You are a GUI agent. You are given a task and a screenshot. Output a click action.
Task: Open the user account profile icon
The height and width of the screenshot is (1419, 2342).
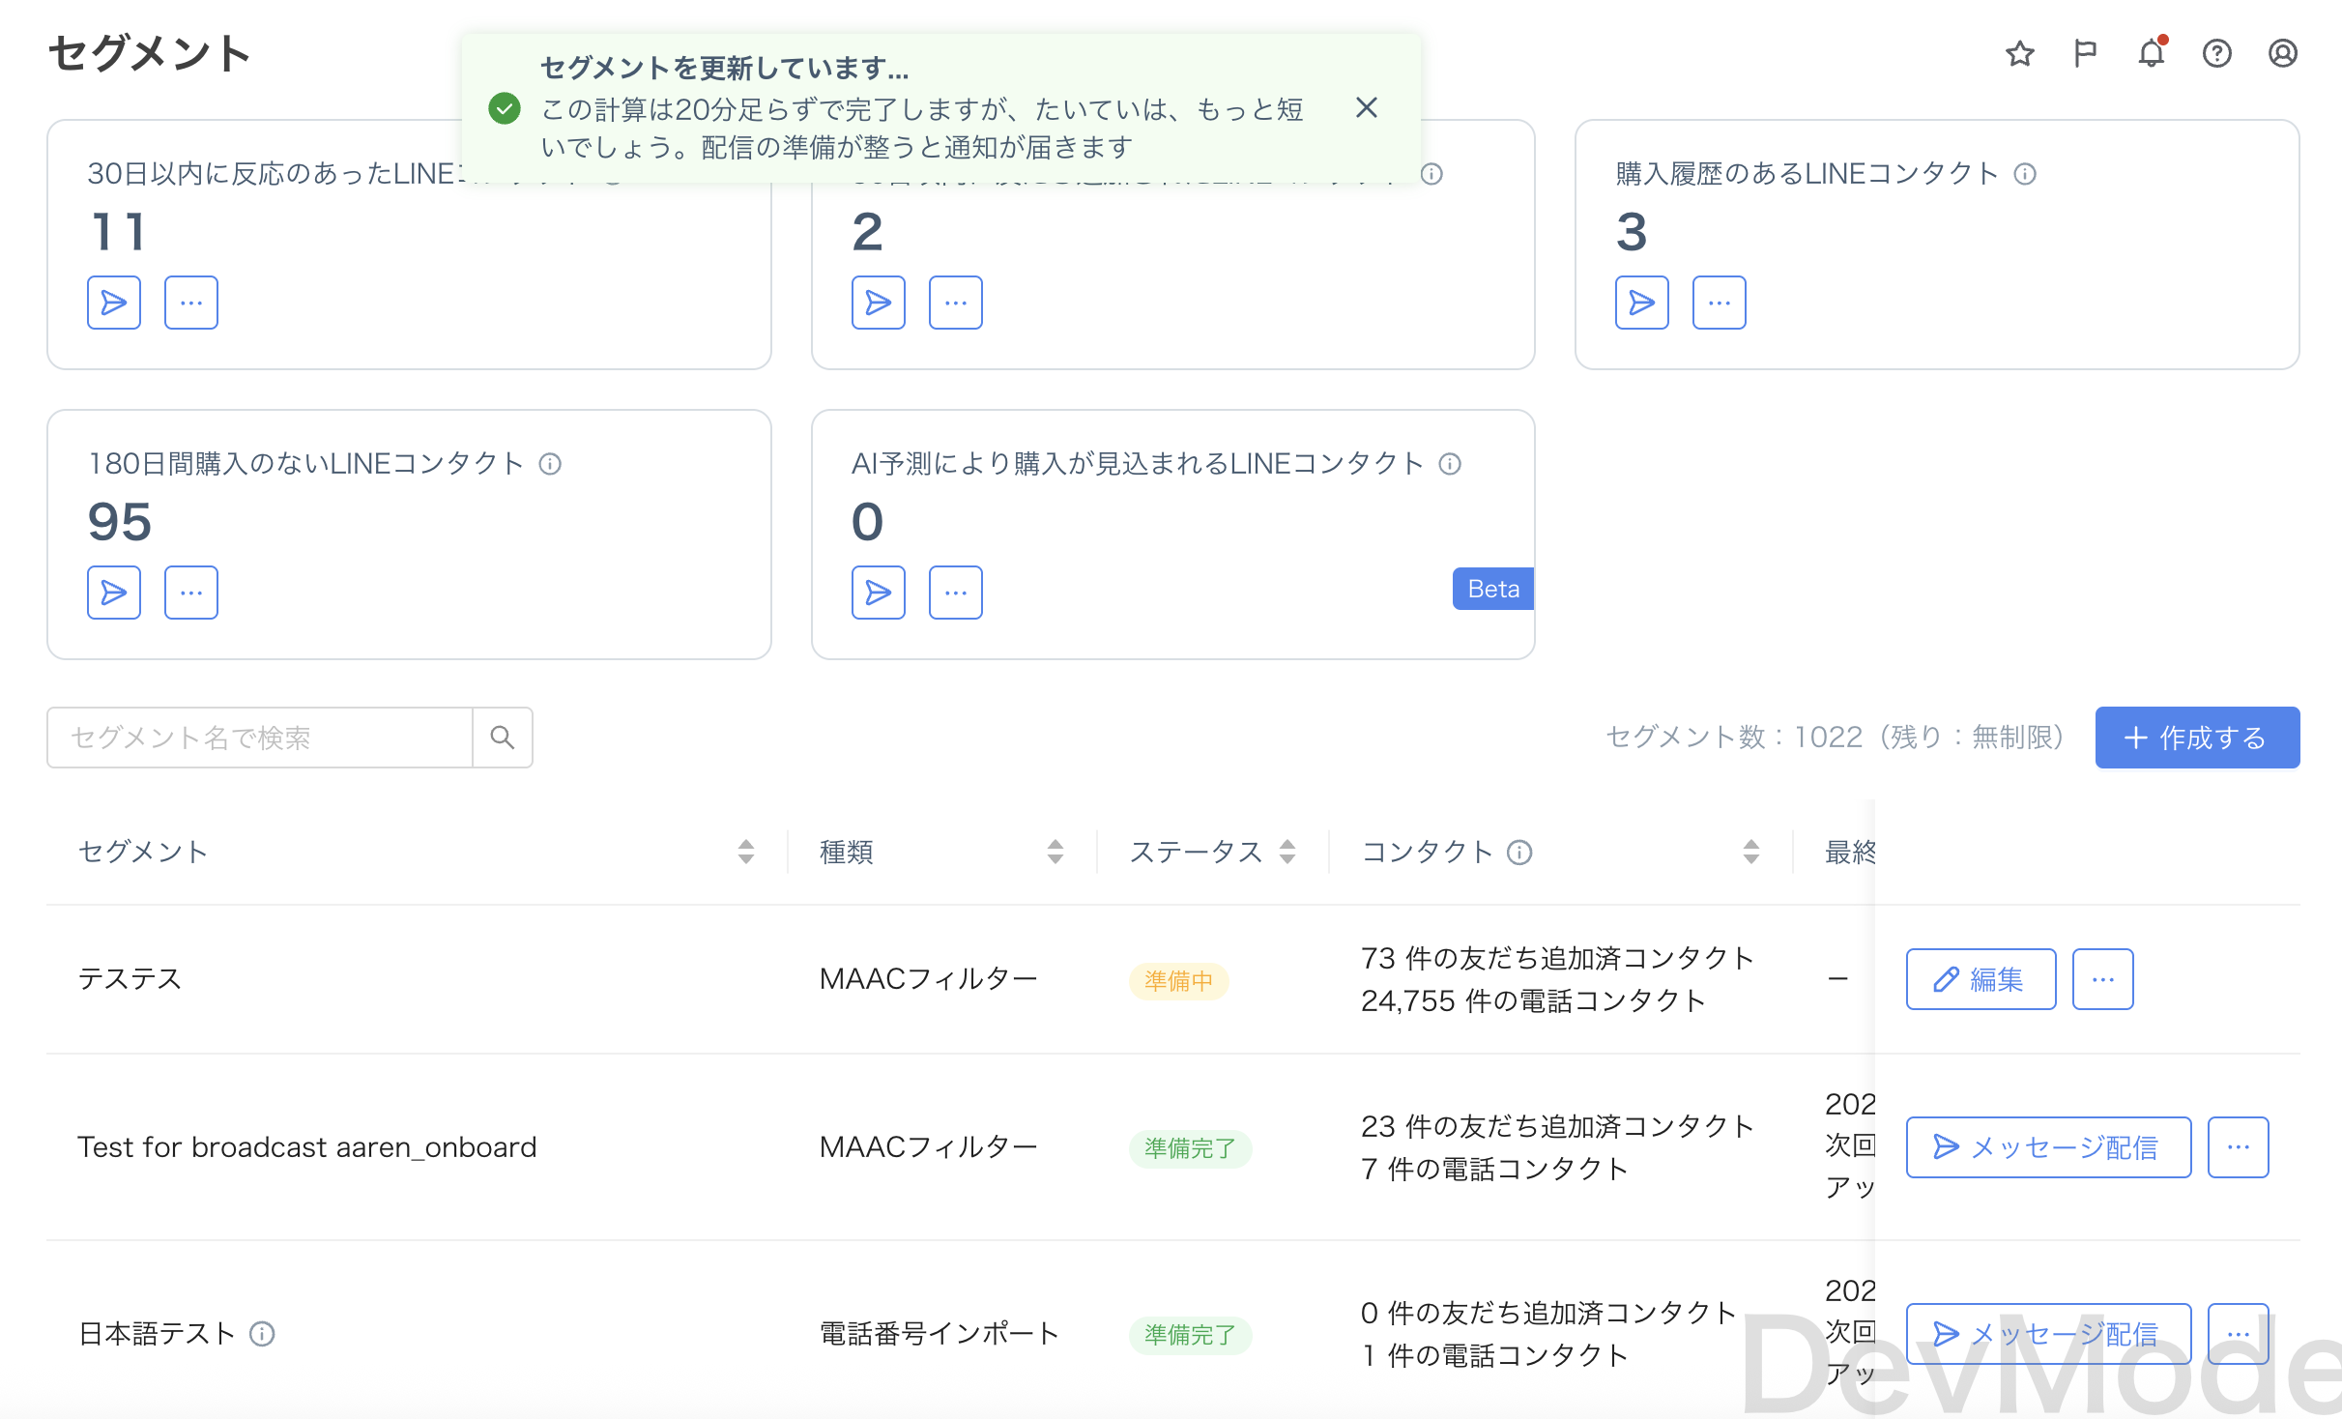pyautogui.click(x=2282, y=54)
